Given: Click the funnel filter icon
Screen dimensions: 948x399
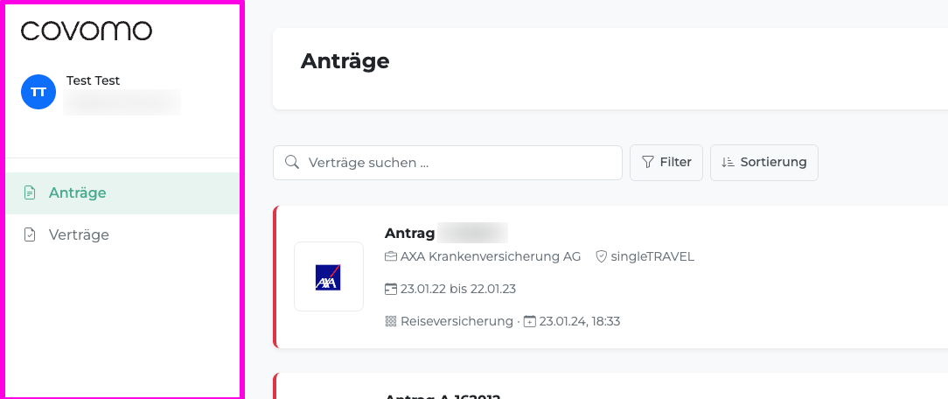Looking at the screenshot, I should [647, 162].
